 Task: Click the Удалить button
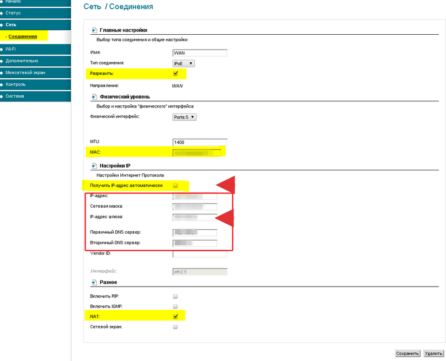point(434,353)
